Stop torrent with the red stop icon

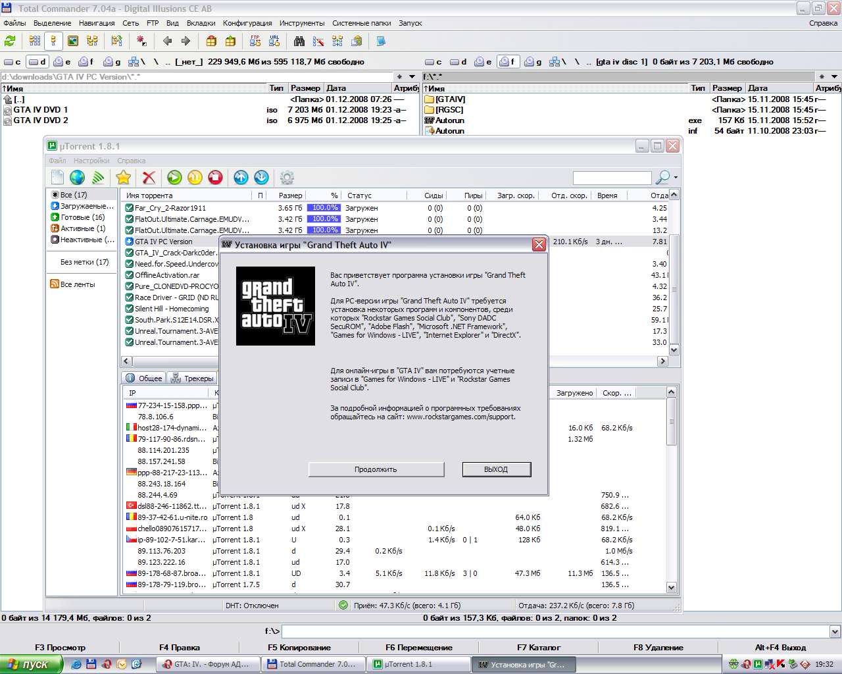(x=215, y=177)
